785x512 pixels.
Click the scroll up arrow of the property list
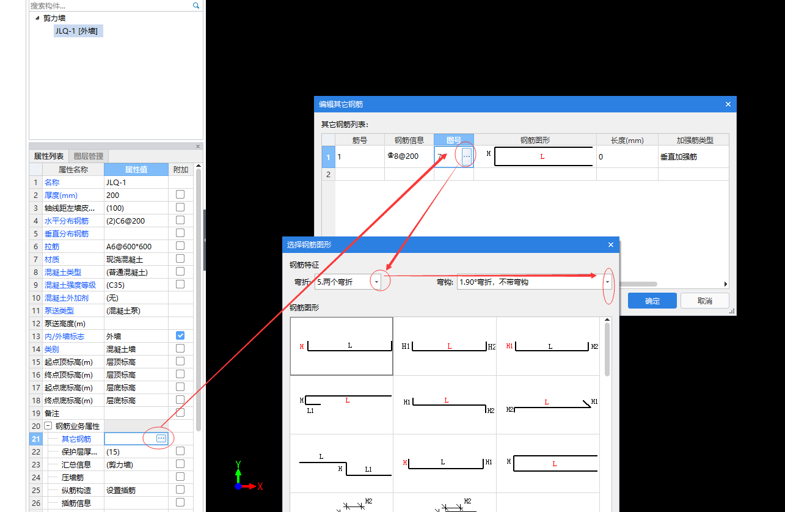click(x=198, y=166)
